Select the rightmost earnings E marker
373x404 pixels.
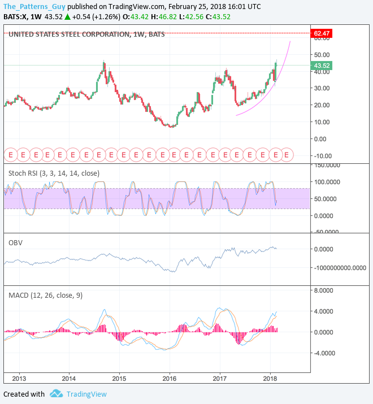pyautogui.click(x=287, y=155)
